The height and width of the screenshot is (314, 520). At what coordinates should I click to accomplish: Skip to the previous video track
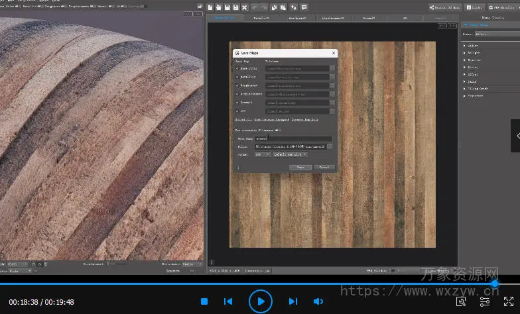(x=228, y=301)
